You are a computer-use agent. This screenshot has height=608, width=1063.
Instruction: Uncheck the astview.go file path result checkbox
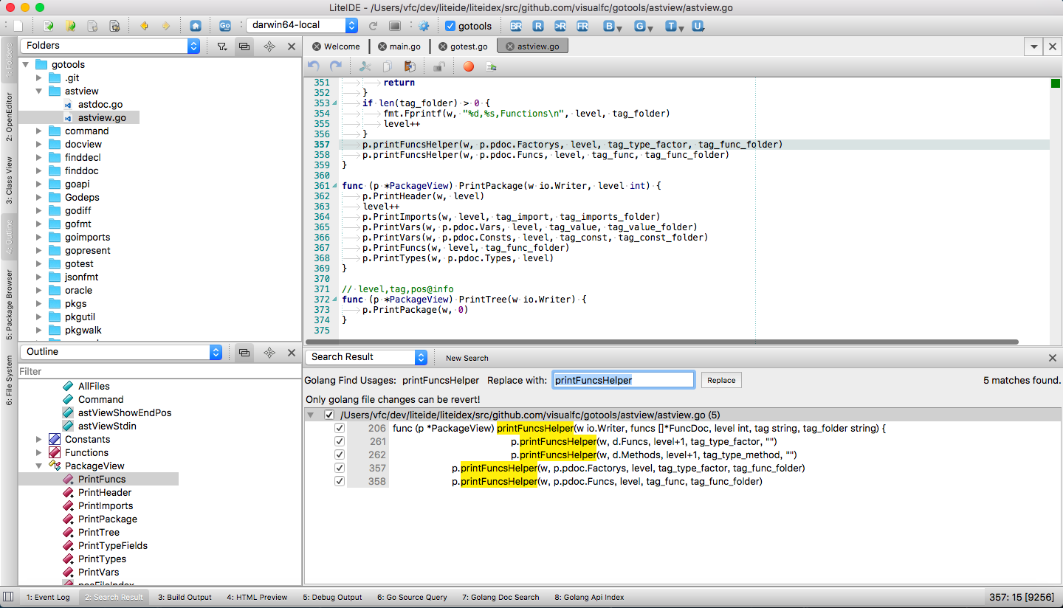click(329, 415)
